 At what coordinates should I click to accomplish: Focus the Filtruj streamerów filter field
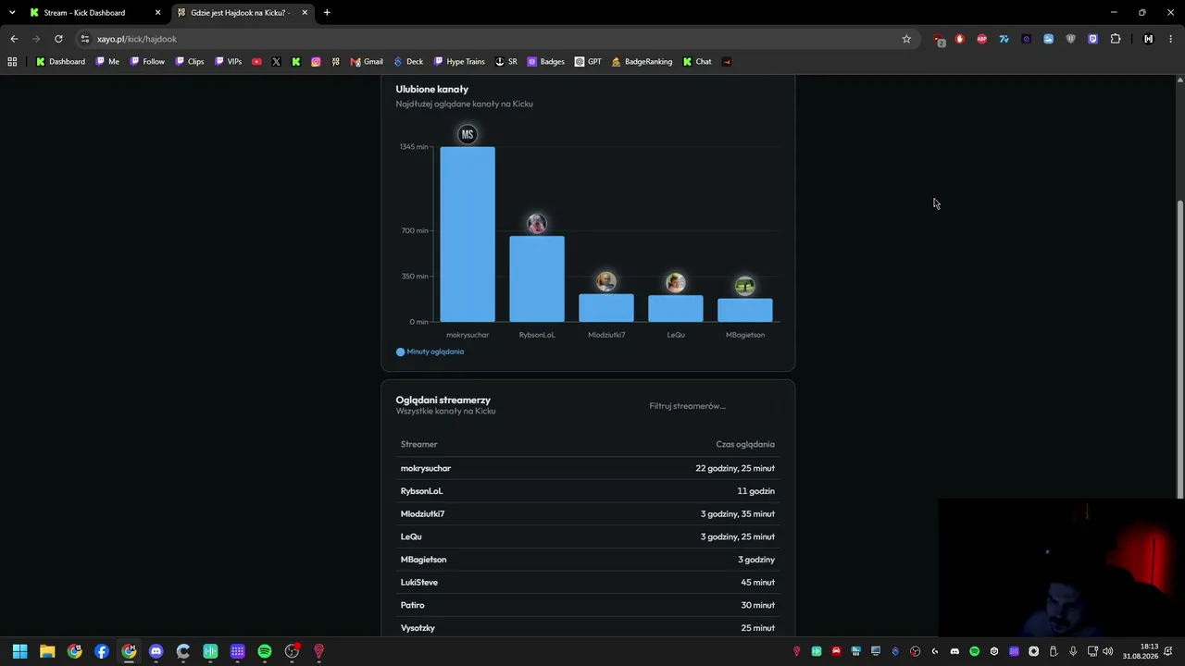tap(711, 406)
